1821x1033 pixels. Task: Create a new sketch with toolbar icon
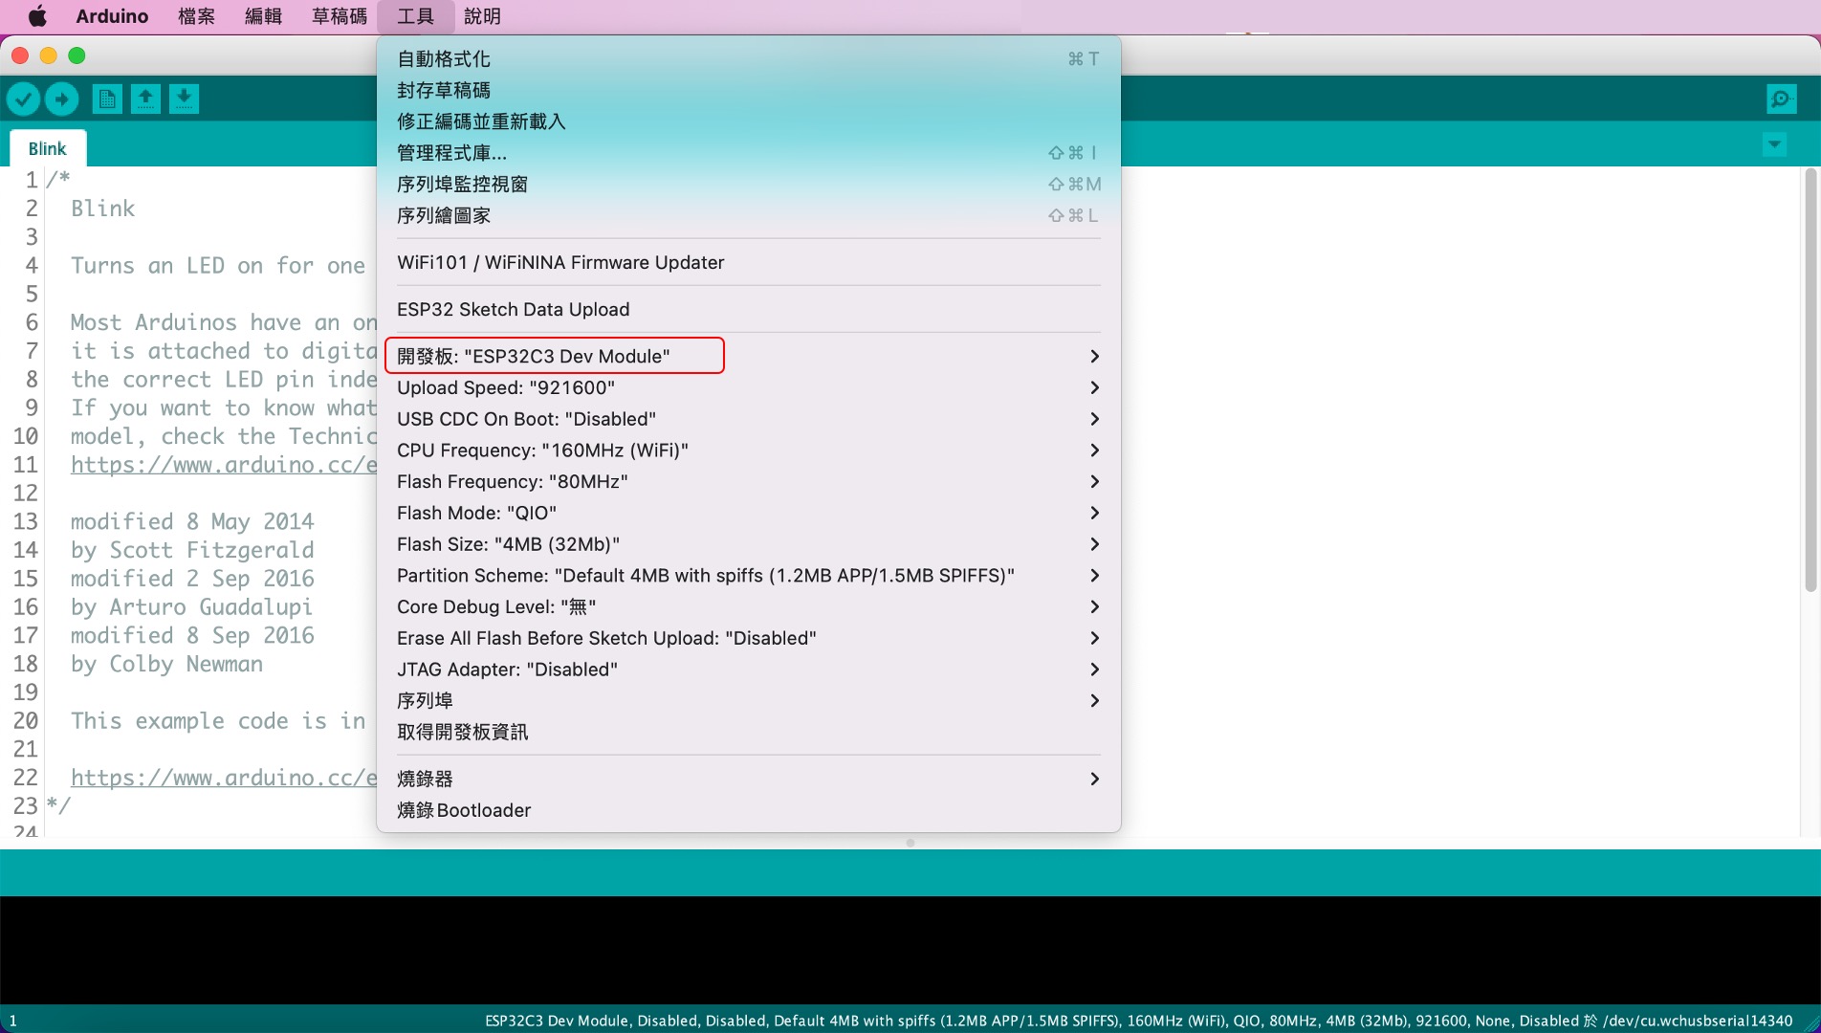click(107, 99)
